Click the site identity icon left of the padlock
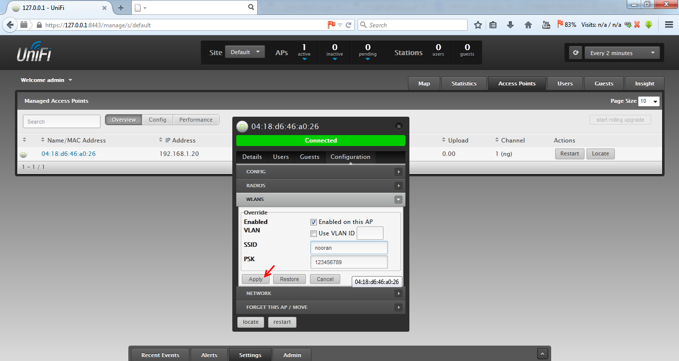The image size is (679, 361). [24, 25]
